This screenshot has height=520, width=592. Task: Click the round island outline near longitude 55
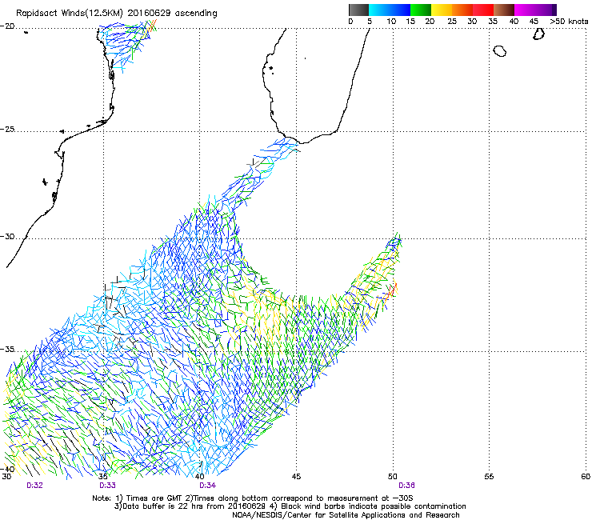tap(499, 51)
